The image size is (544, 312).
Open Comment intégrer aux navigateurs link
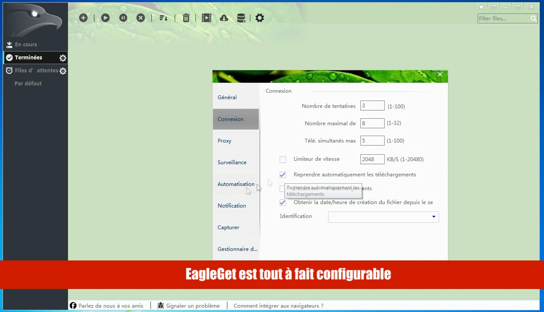[x=278, y=306]
